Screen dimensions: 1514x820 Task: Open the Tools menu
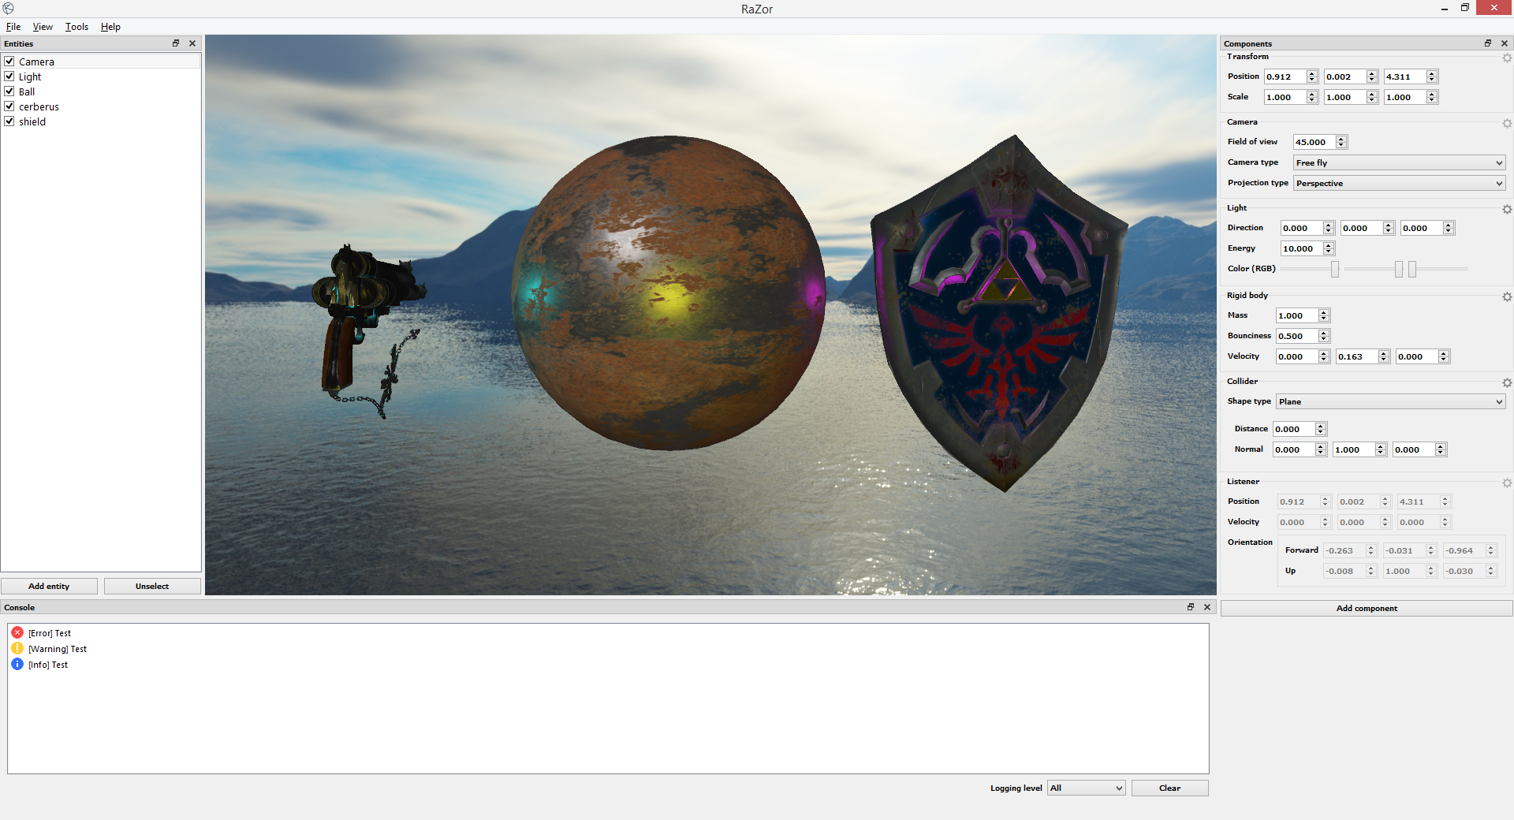pyautogui.click(x=76, y=27)
